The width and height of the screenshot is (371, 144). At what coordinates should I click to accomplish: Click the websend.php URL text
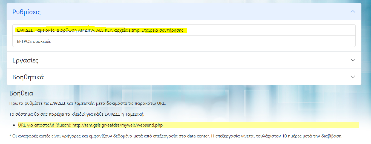118,125
